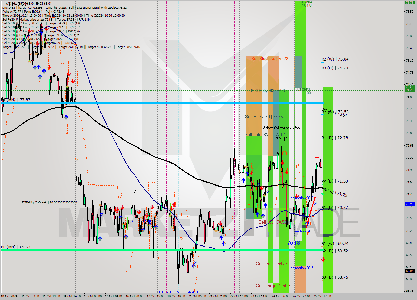Click the '10 Oct 2024' date on time axis
The width and height of the screenshot is (417, 300).
[10, 296]
